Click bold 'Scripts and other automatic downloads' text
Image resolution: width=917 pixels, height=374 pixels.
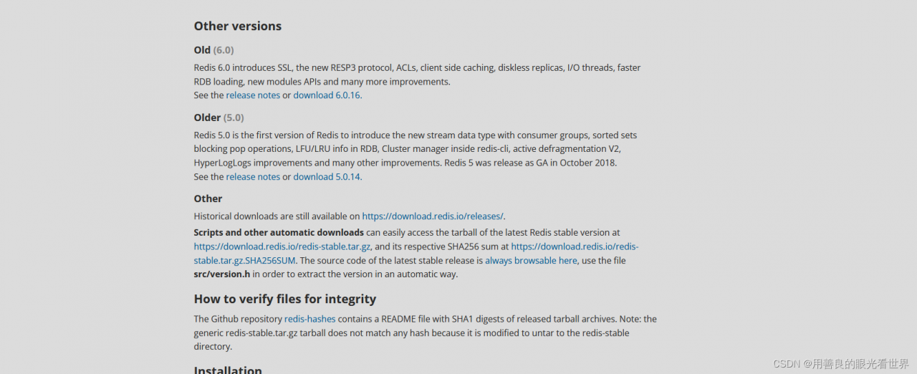pos(279,233)
